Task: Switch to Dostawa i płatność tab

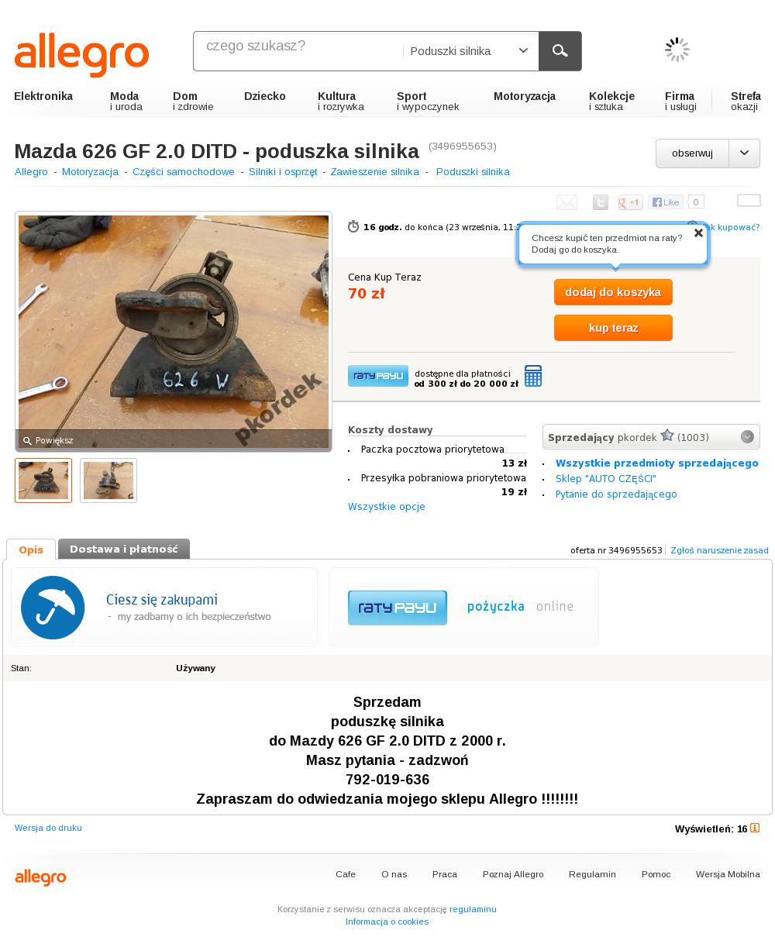Action: [x=124, y=549]
